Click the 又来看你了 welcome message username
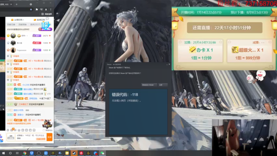Screen dimensions: 277x156 (24, 104)
